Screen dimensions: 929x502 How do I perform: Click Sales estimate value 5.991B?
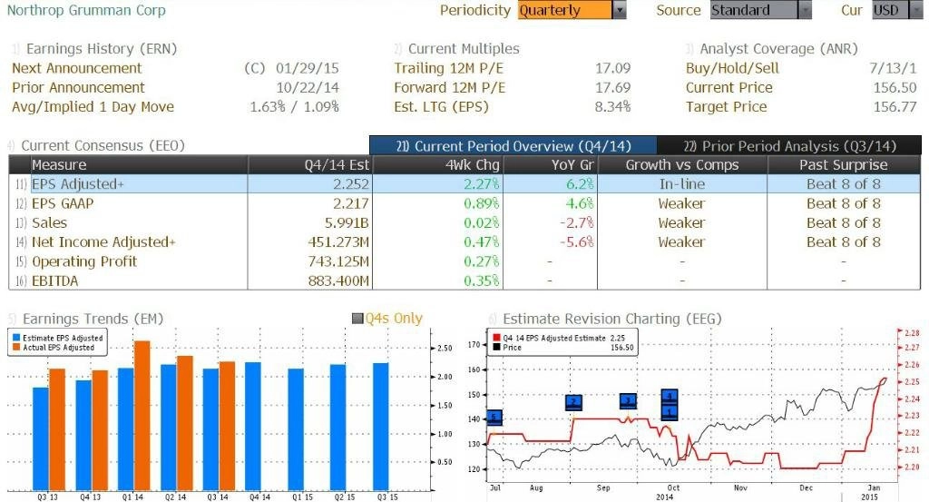pos(347,222)
